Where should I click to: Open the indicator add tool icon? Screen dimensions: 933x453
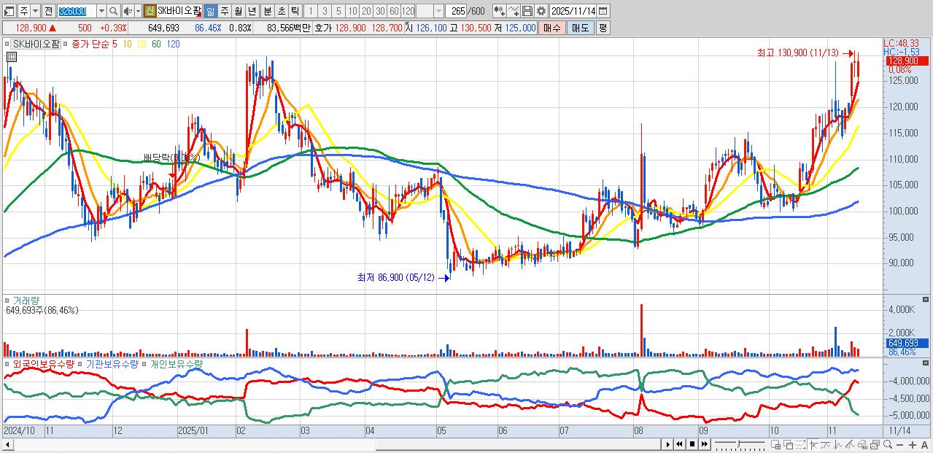[500, 11]
